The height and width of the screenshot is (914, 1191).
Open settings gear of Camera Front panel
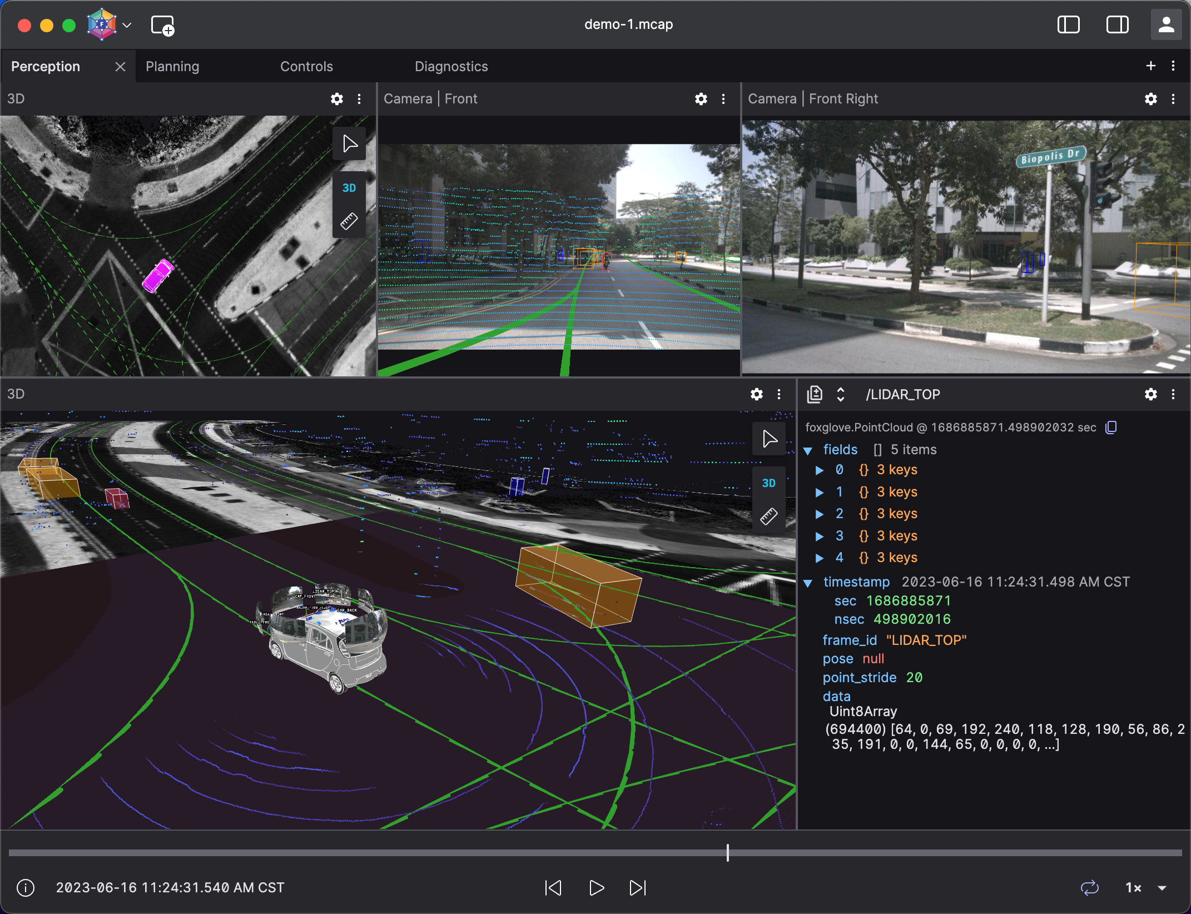[701, 99]
